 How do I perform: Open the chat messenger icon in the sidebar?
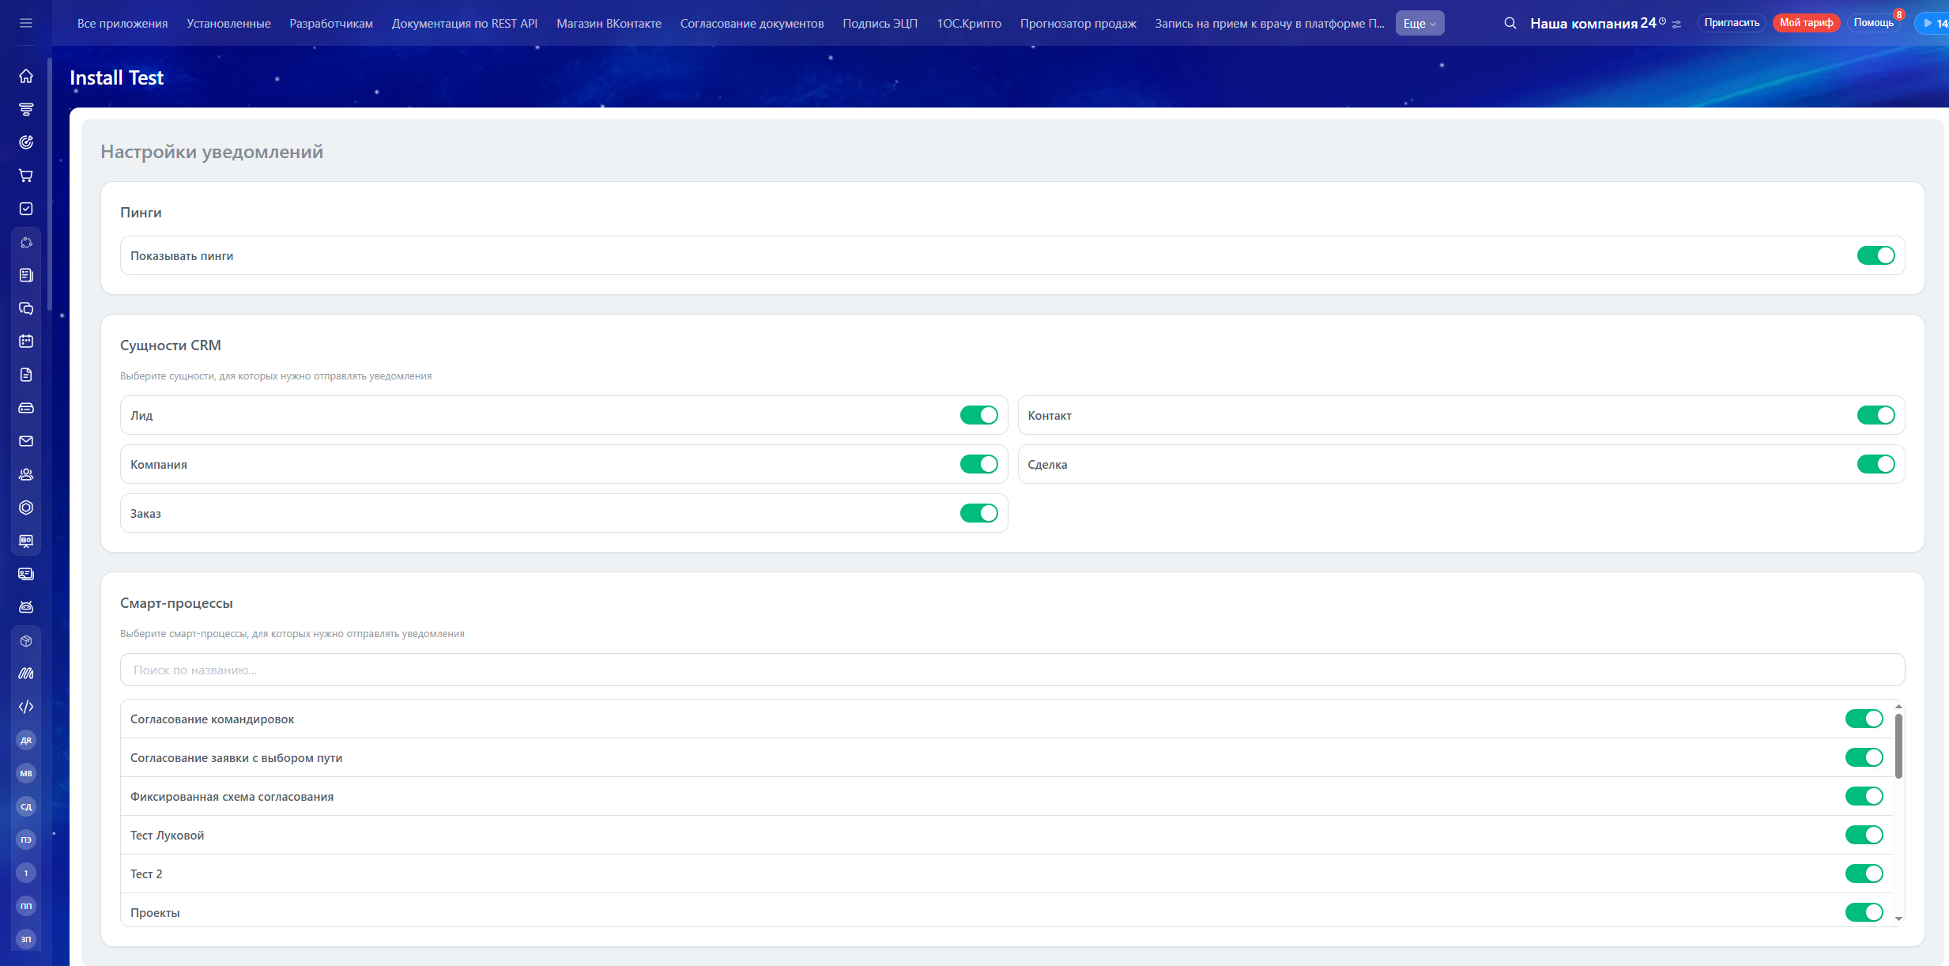26,308
